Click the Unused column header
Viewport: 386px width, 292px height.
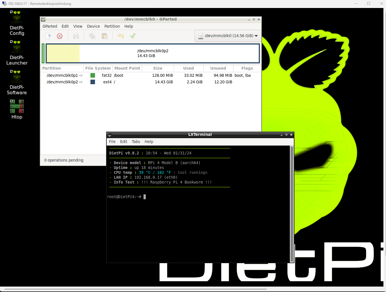coord(218,68)
